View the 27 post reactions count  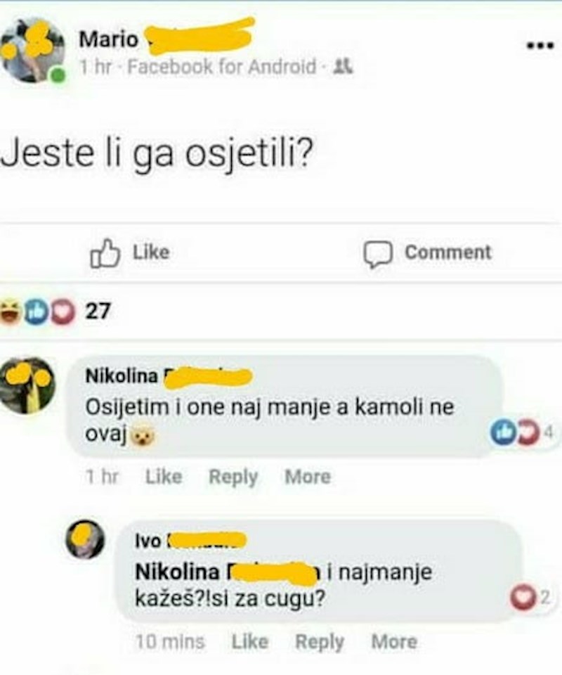coord(98,311)
